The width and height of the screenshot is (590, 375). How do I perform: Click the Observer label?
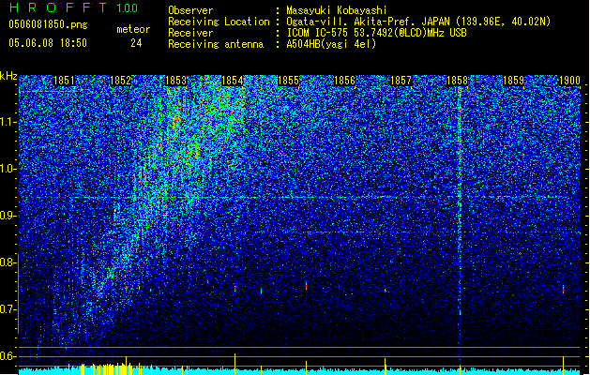[x=190, y=10]
